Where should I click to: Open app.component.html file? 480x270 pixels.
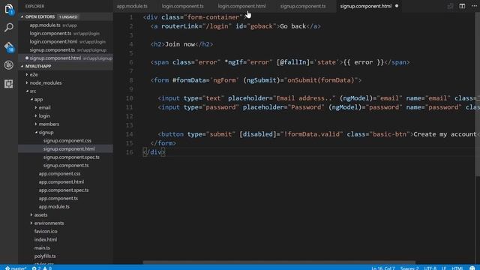tap(61, 181)
